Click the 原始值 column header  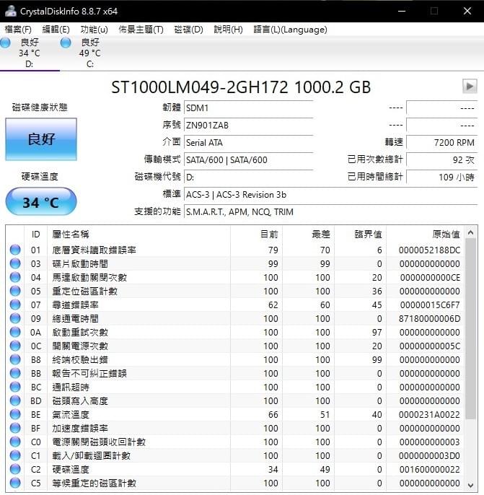tap(425, 235)
